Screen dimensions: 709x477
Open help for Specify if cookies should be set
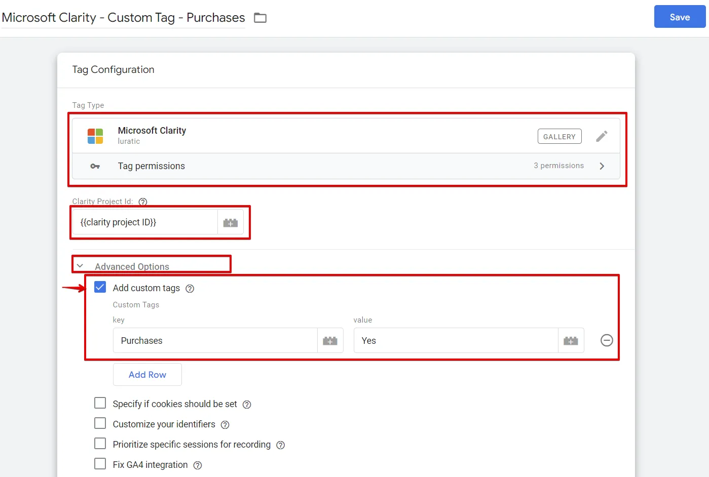(x=247, y=405)
